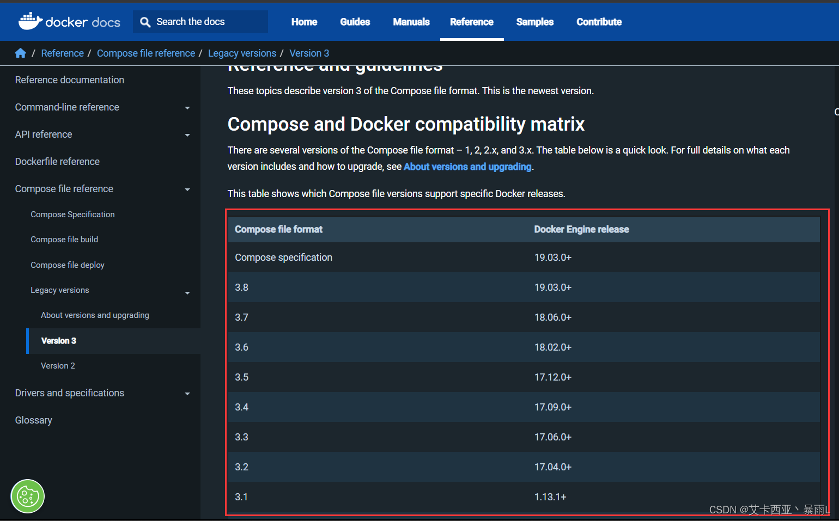The height and width of the screenshot is (521, 839).
Task: Click Compose file reference breadcrumb link
Action: point(146,53)
